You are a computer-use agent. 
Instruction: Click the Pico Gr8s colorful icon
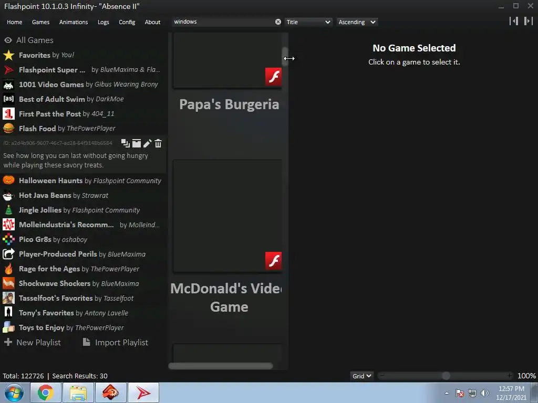tap(8, 239)
